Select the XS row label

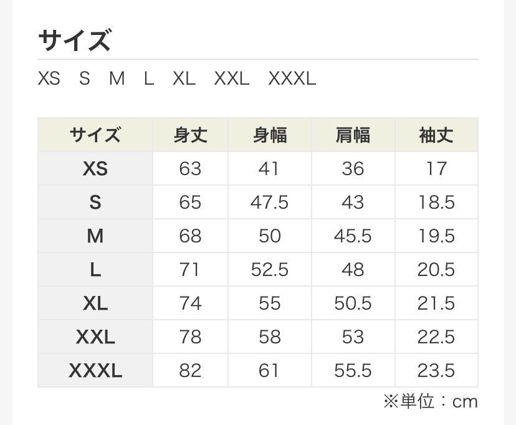click(x=95, y=168)
